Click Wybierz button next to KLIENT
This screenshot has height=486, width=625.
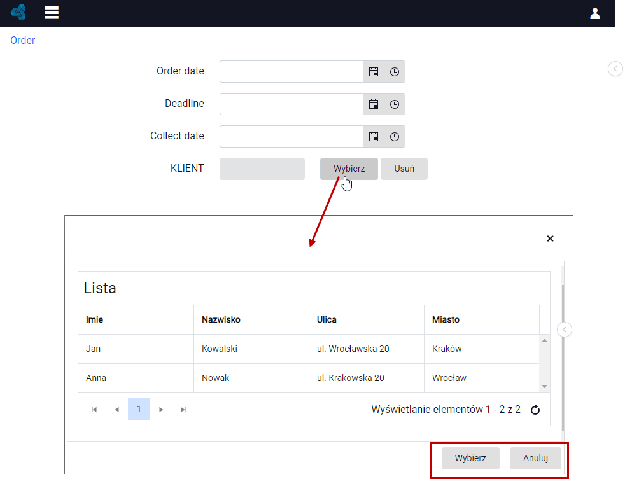349,169
